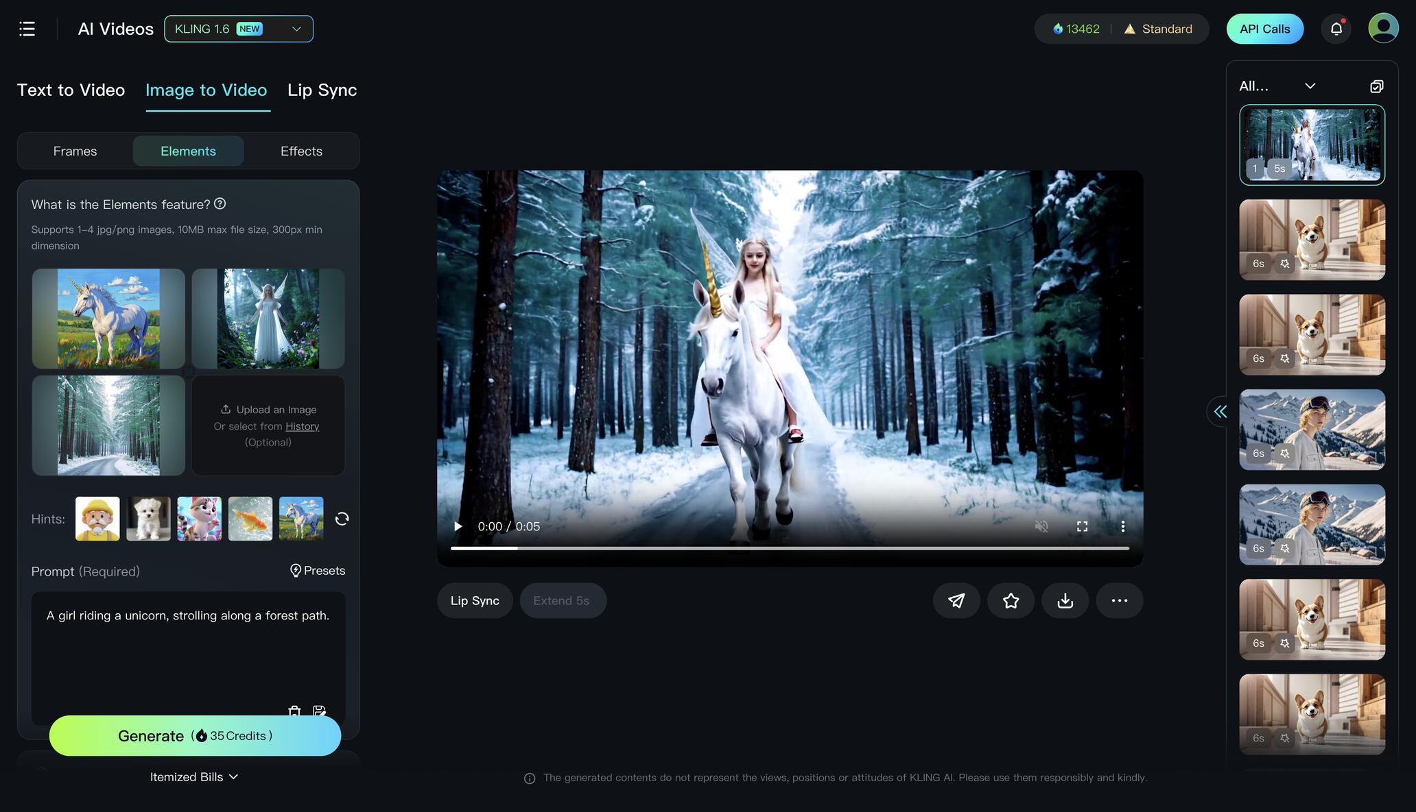Click the share/send icon
1416x812 pixels.
[x=957, y=600]
